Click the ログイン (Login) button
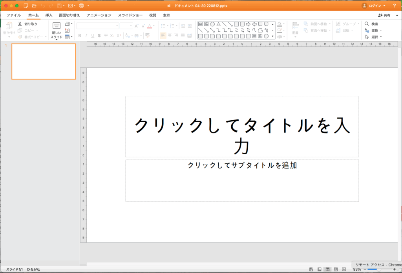The width and height of the screenshot is (402, 273). click(x=373, y=6)
